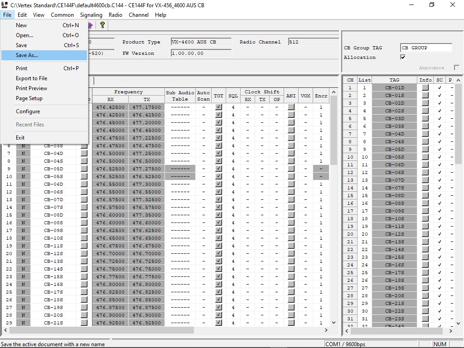Toggle the Allocation checkbox
The image size is (464, 348).
point(403,57)
